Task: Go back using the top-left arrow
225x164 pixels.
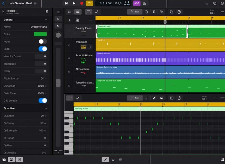Action: (3, 3)
